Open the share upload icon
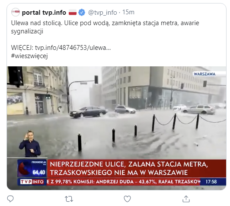This screenshot has width=230, height=206. coord(186,199)
